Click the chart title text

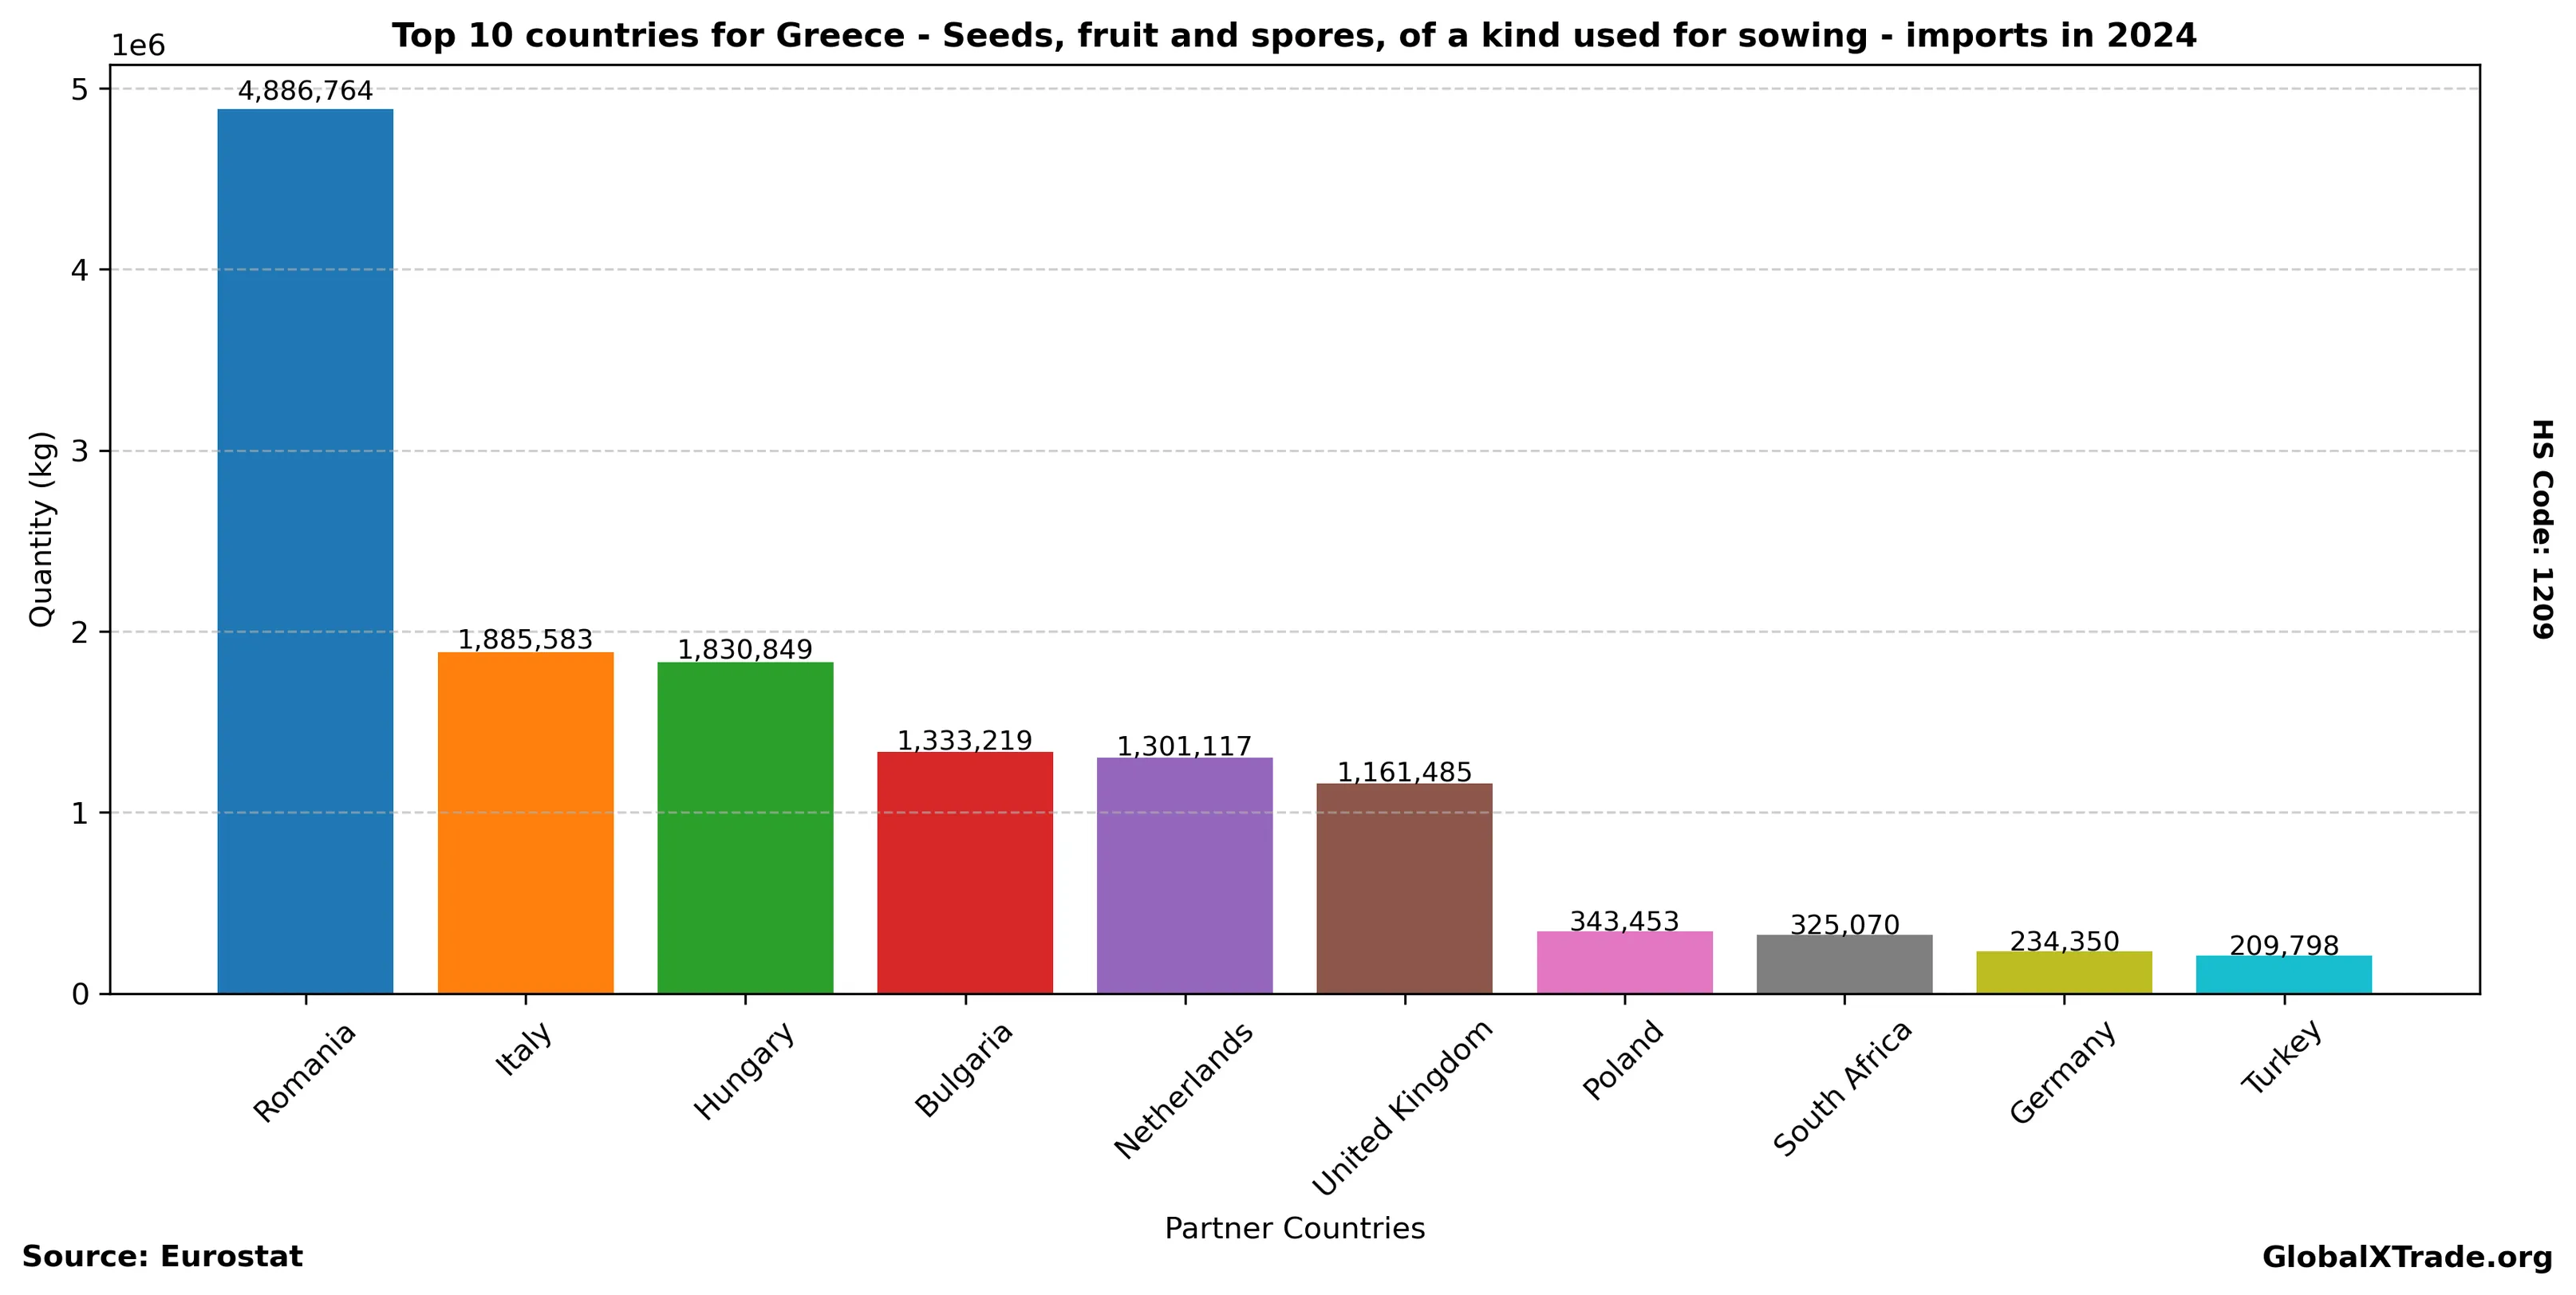pyautogui.click(x=1294, y=36)
